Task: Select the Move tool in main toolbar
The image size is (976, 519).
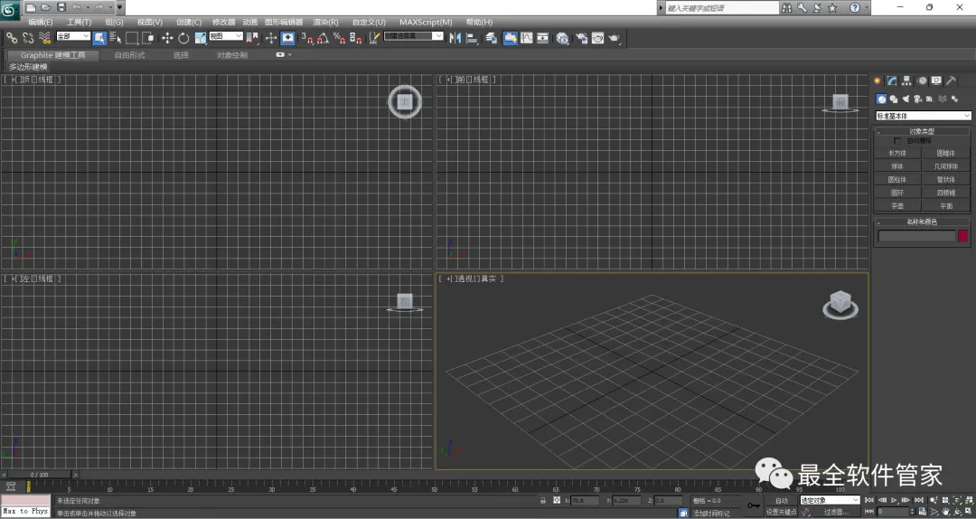Action: point(167,38)
